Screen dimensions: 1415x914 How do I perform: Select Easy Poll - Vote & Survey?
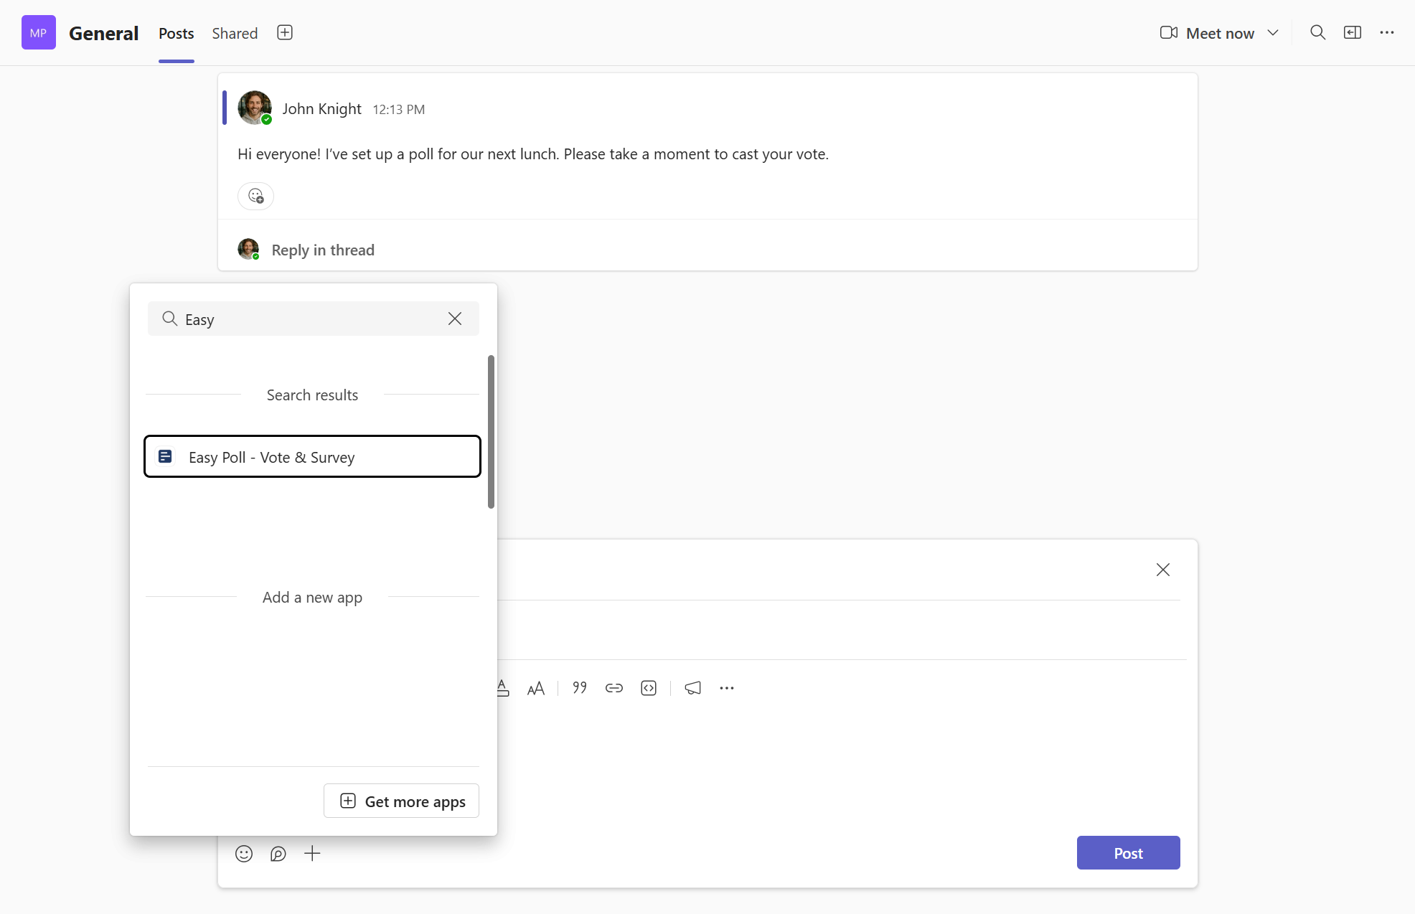coord(312,456)
